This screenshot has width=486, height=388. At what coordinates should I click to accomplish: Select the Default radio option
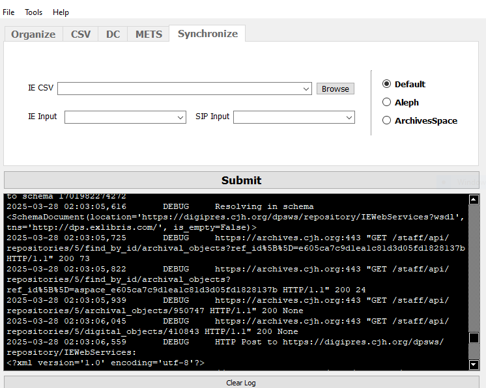coord(387,84)
